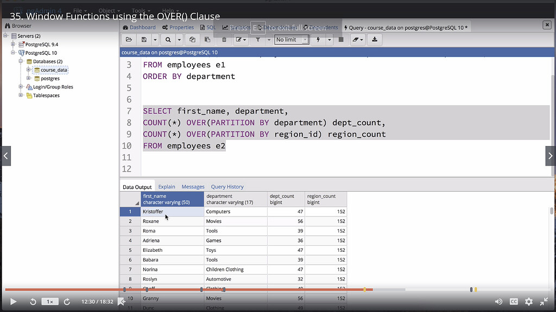Save the query with the floppy disk icon
This screenshot has width=556, height=312.
pyautogui.click(x=144, y=40)
